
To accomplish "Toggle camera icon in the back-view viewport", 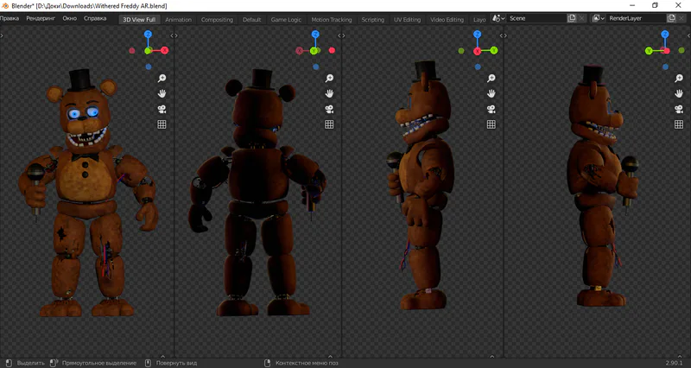I will coord(329,109).
